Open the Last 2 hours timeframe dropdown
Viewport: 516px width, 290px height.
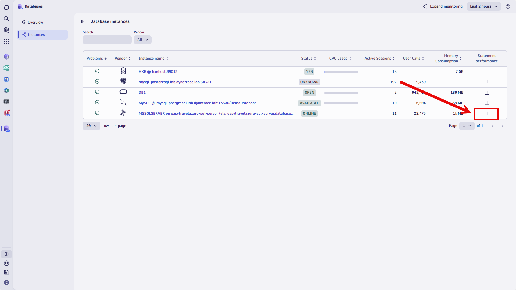click(484, 6)
